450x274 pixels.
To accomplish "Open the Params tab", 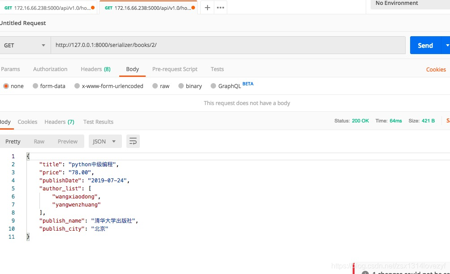I will tap(10, 69).
